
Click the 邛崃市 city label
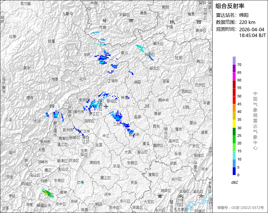click(x=43, y=162)
